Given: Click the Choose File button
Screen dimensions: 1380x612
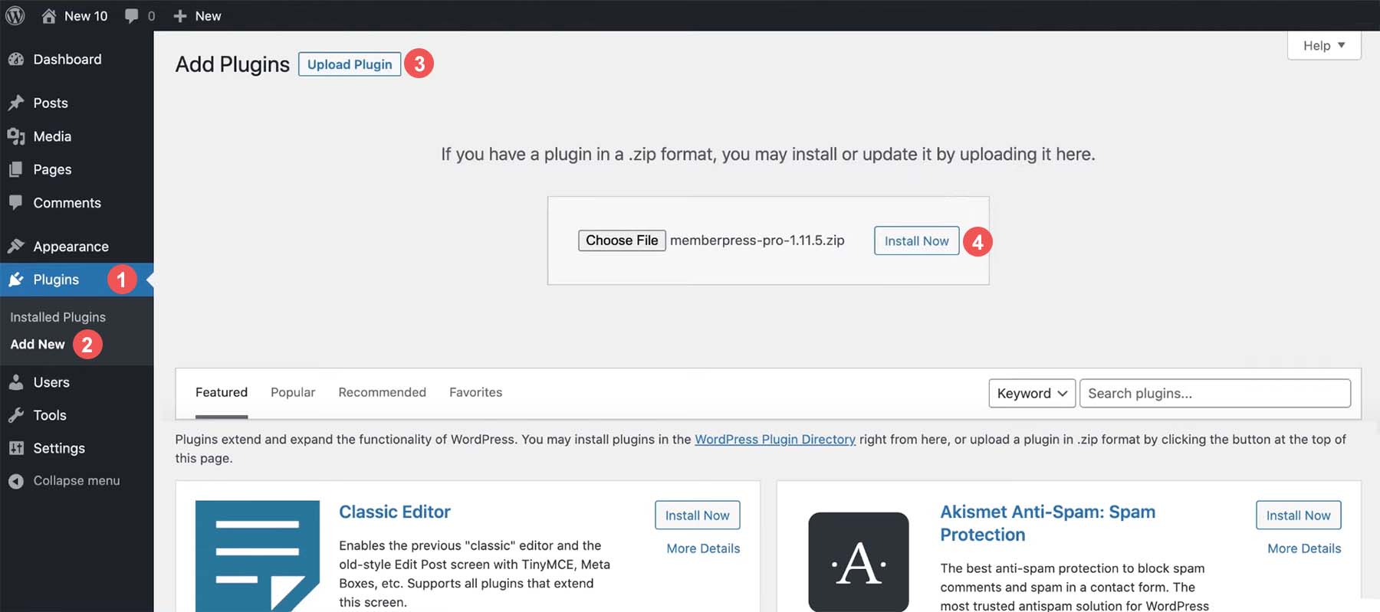Looking at the screenshot, I should pyautogui.click(x=622, y=241).
